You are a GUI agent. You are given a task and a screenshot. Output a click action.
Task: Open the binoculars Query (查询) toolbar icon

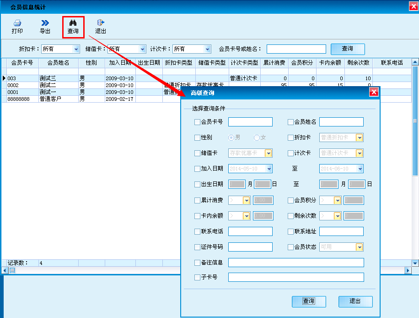click(x=73, y=27)
